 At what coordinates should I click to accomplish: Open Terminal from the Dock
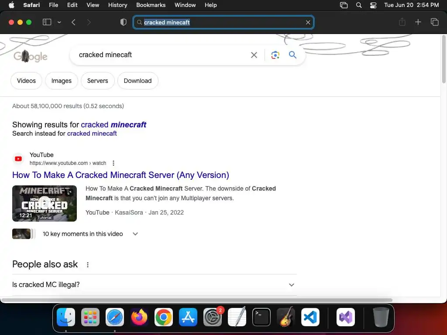[x=261, y=317]
